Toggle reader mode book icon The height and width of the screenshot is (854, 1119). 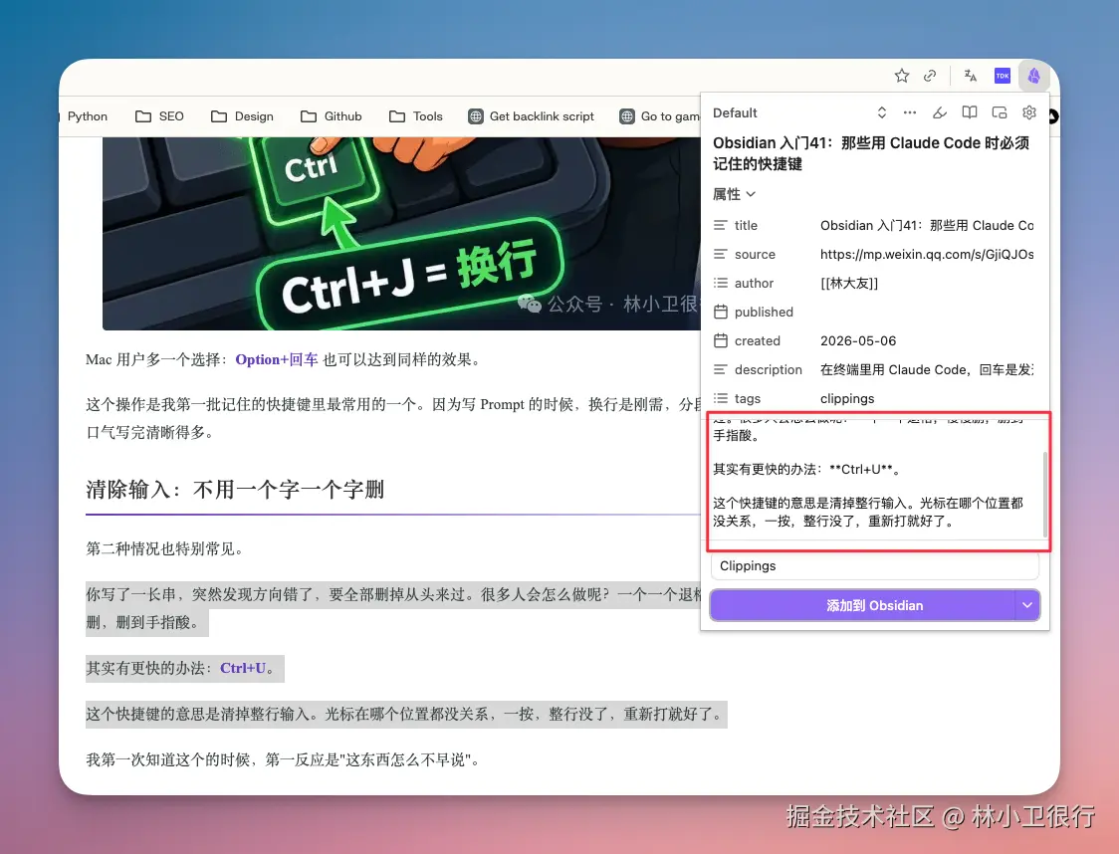point(969,112)
